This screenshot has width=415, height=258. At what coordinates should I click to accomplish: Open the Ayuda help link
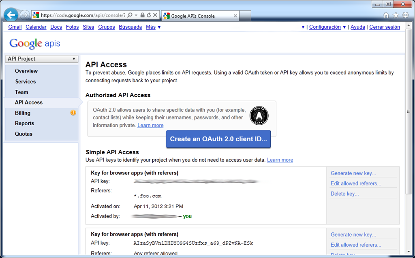click(x=358, y=27)
